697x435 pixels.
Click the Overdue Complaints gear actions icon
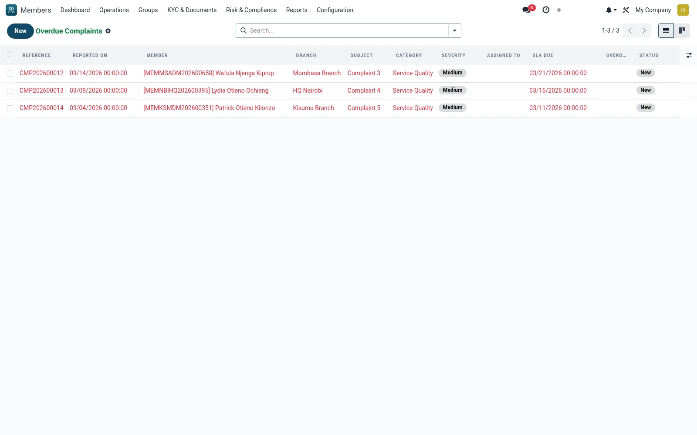[x=108, y=31]
